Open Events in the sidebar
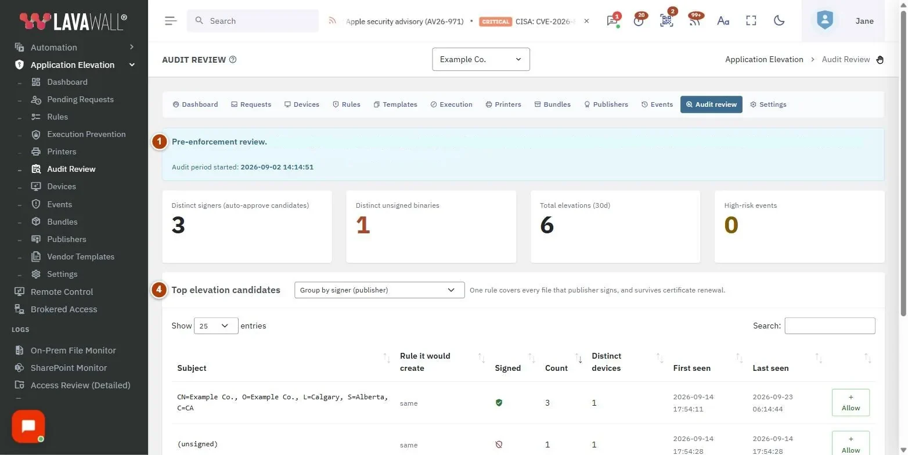Screen dimensions: 908x455 tap(60, 204)
